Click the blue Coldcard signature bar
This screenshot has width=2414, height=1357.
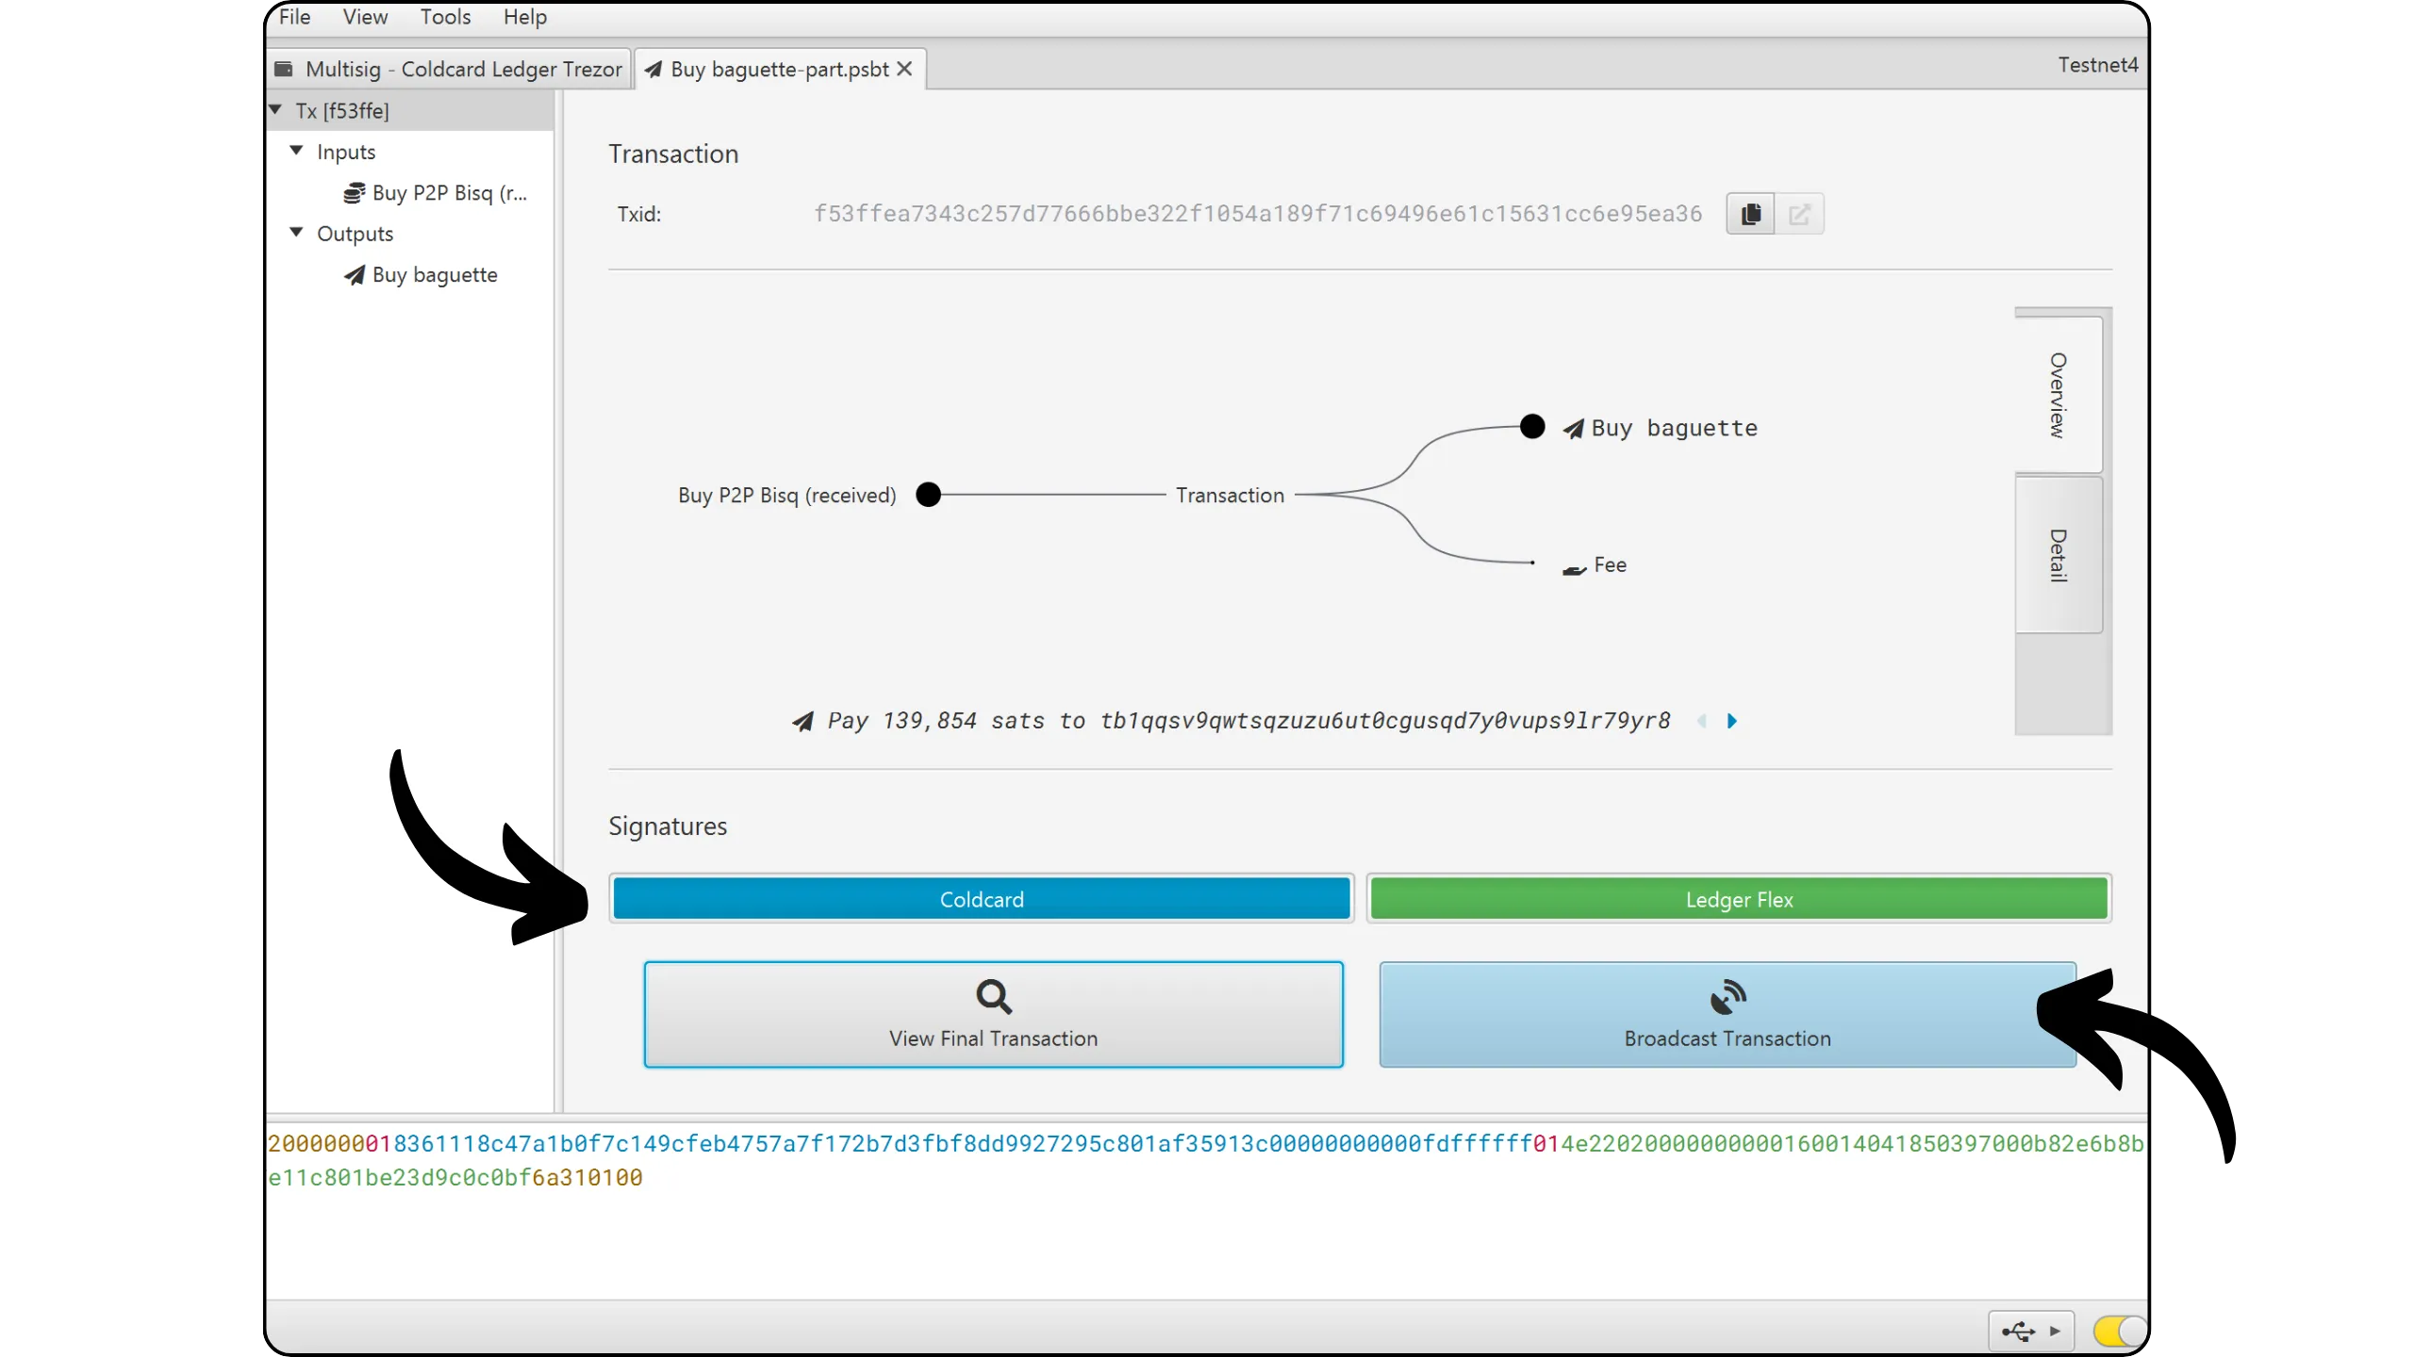point(981,899)
